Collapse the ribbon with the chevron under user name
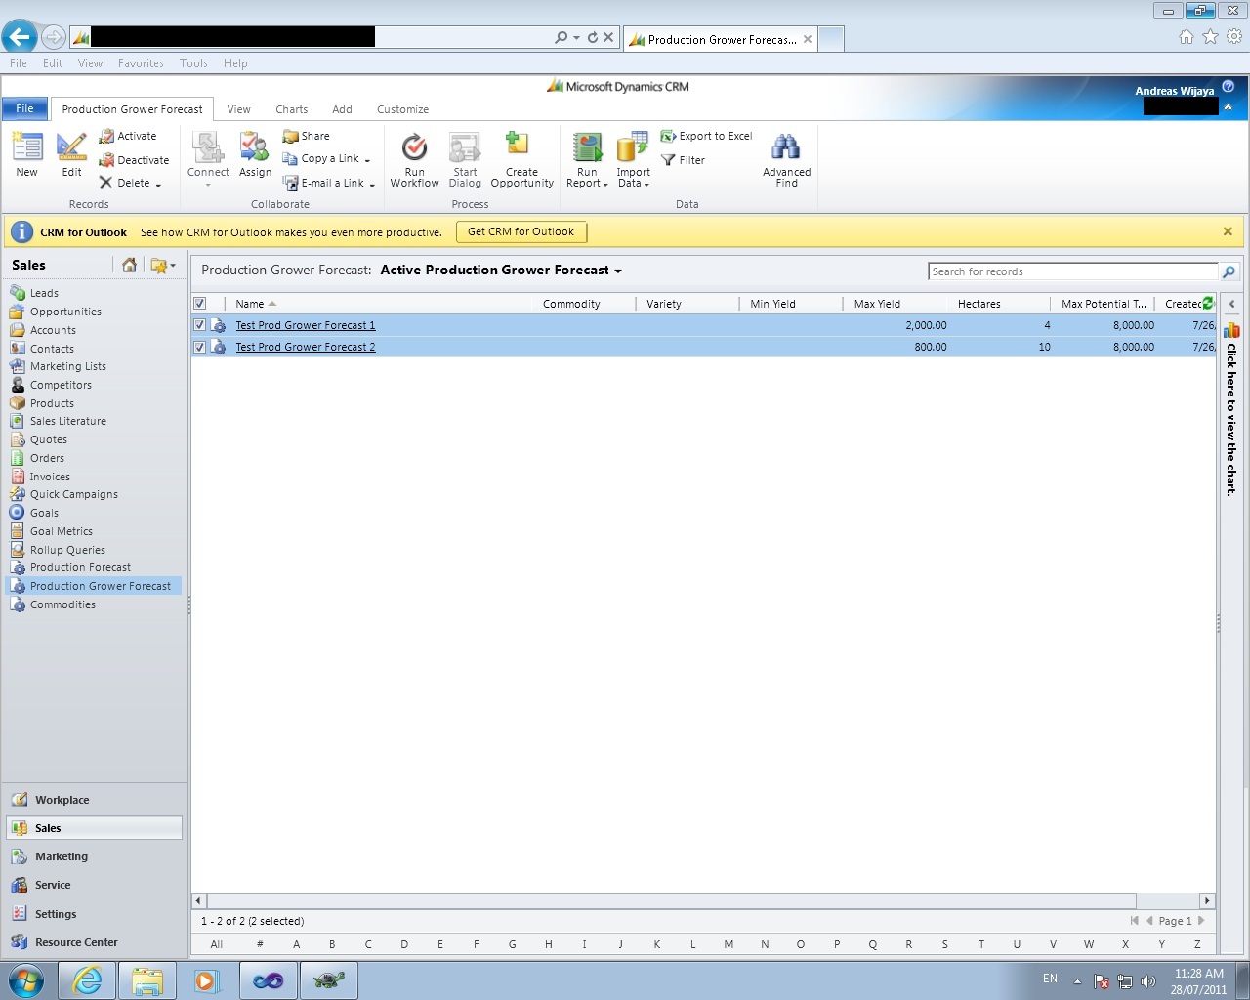This screenshot has width=1250, height=1000. [x=1229, y=107]
